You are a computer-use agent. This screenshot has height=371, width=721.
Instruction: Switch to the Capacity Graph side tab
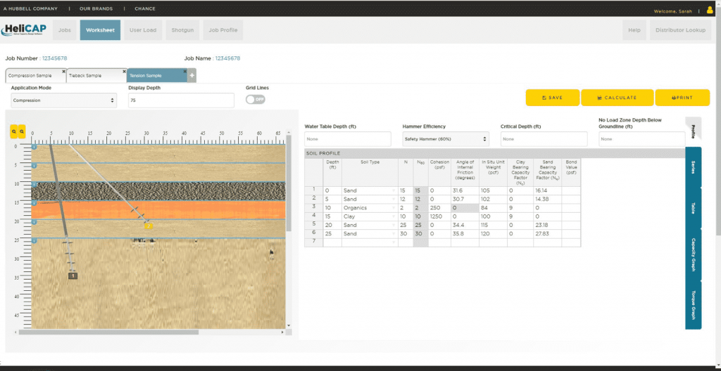[693, 256]
